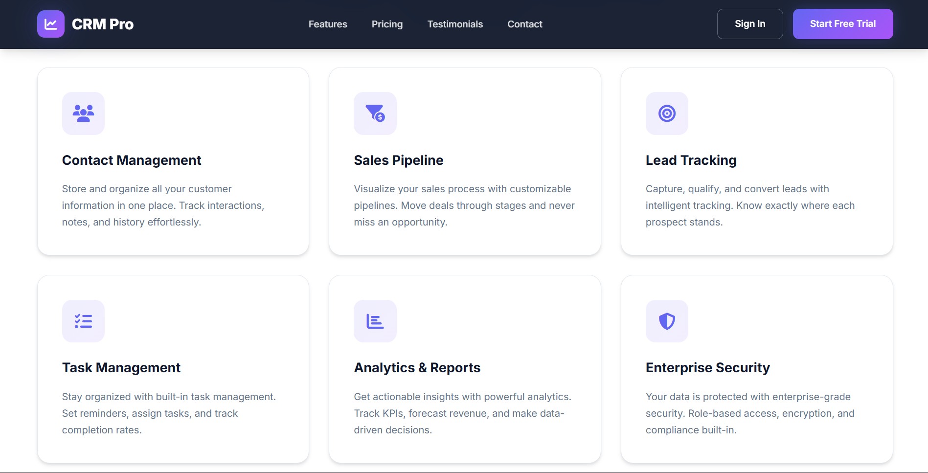Click the Task Management checklist icon
This screenshot has height=473, width=928.
[x=83, y=321]
